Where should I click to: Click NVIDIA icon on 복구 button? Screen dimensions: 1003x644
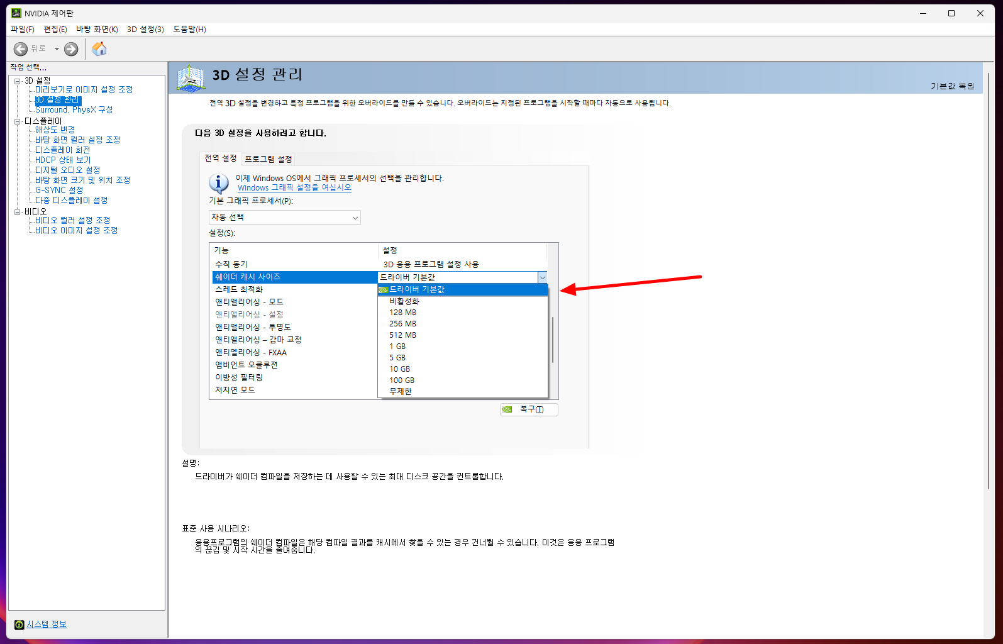pos(507,409)
